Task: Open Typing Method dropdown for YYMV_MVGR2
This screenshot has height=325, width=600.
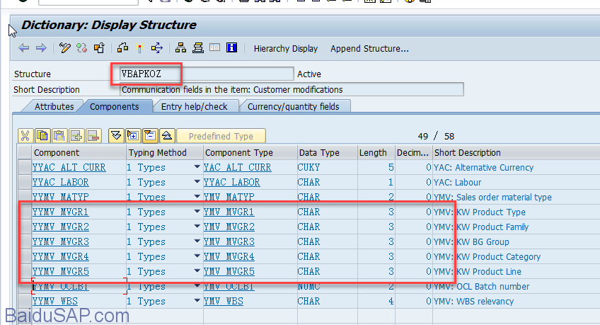Action: 197,227
